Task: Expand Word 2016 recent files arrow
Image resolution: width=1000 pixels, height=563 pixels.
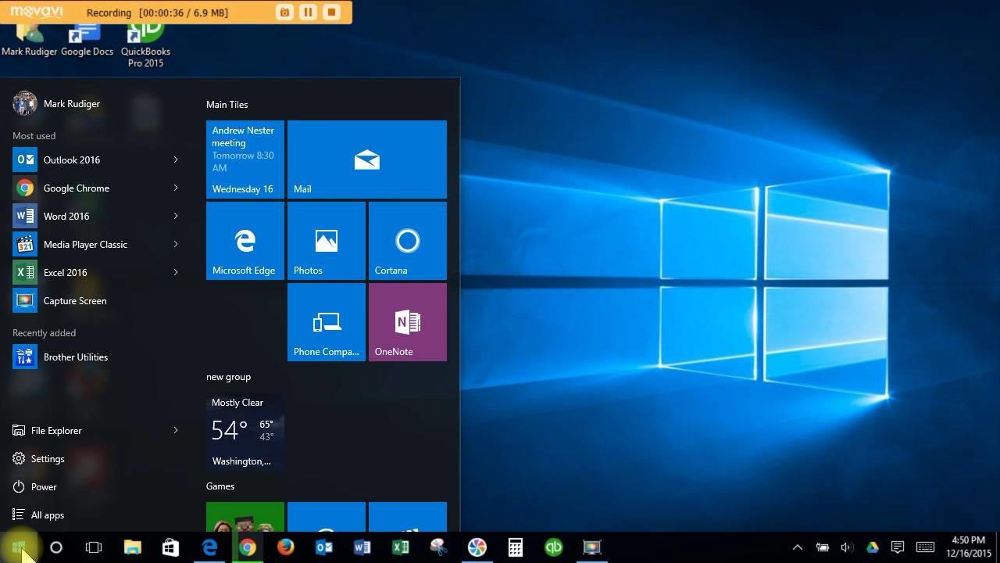Action: [x=176, y=216]
